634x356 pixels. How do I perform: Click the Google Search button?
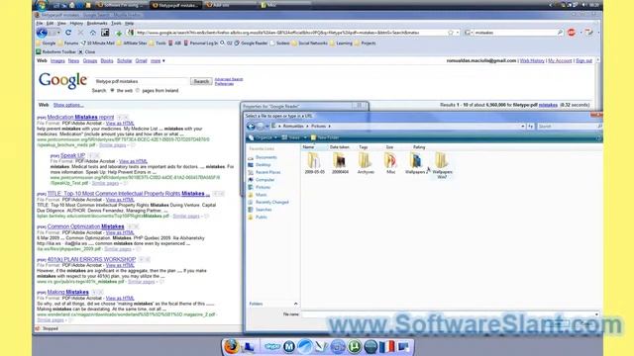pyautogui.click(x=201, y=81)
